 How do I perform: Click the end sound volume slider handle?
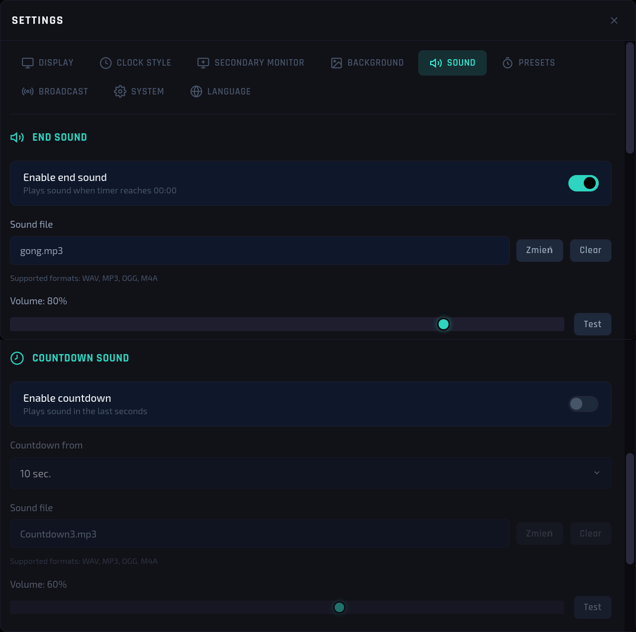point(444,324)
